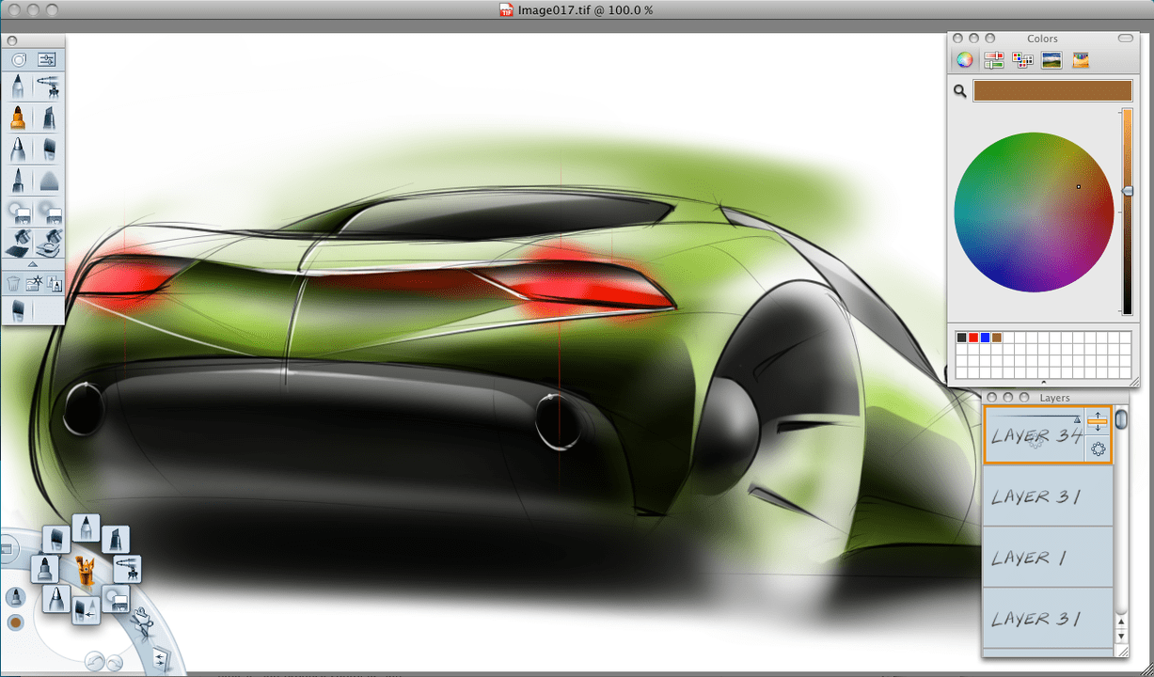Viewport: 1154px width, 677px height.
Task: Click the luminance slider beside the color wheel
Action: click(1127, 191)
